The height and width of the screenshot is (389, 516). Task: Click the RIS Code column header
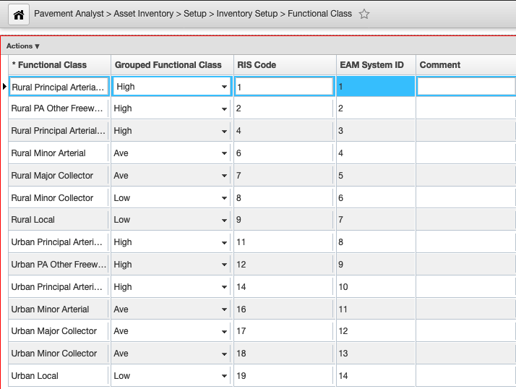(x=257, y=65)
